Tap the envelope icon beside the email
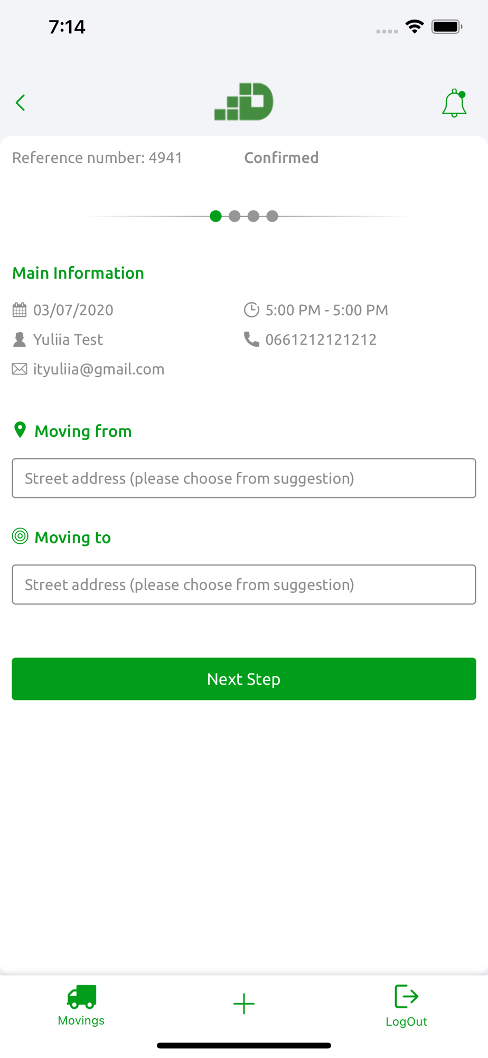Screen dimensions: 488x1058 coord(20,369)
